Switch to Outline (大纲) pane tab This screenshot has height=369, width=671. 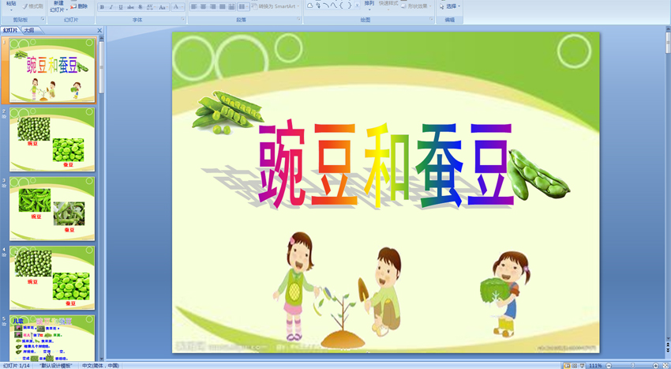29,31
